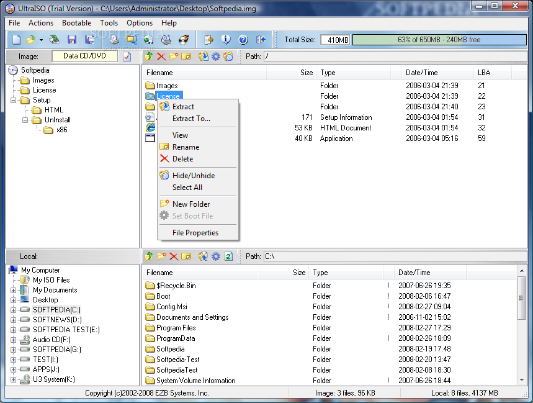This screenshot has height=403, width=533.
Task: Click green refresh icon in Local toolbar
Action: pyautogui.click(x=228, y=256)
